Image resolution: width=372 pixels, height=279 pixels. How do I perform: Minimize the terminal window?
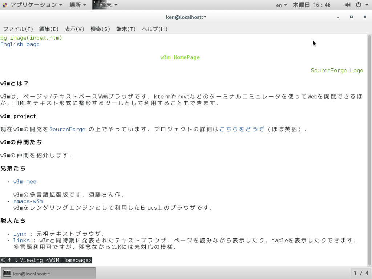338,17
